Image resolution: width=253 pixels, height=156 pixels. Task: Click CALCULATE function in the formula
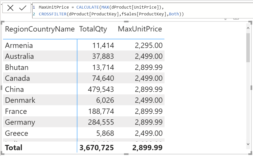[88, 7]
